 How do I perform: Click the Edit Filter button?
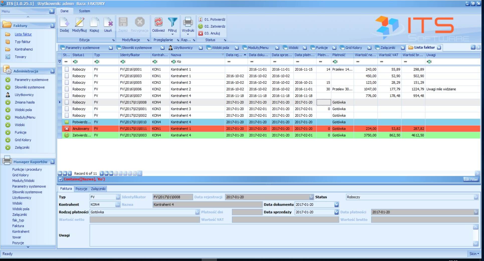(x=470, y=179)
